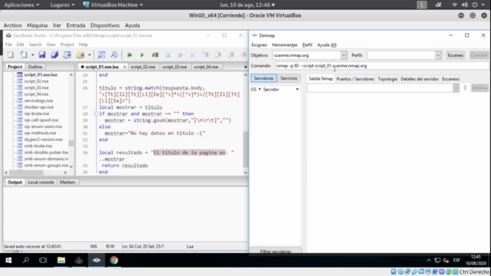Open the Herramientas menu in Zenmap

[x=285, y=45]
